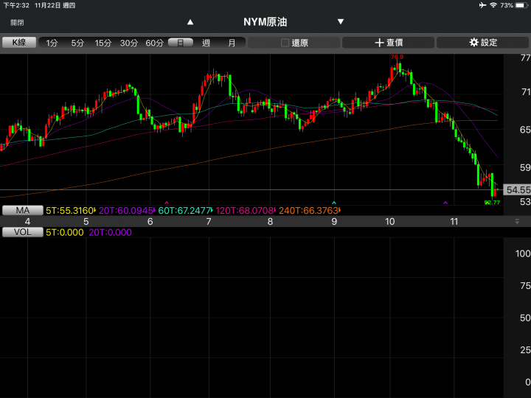The width and height of the screenshot is (531, 398).
Task: Switch to 60分 interval
Action: (154, 43)
